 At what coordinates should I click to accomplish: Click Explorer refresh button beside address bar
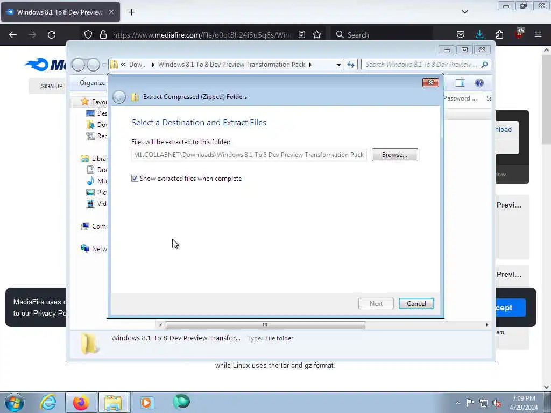[351, 65]
